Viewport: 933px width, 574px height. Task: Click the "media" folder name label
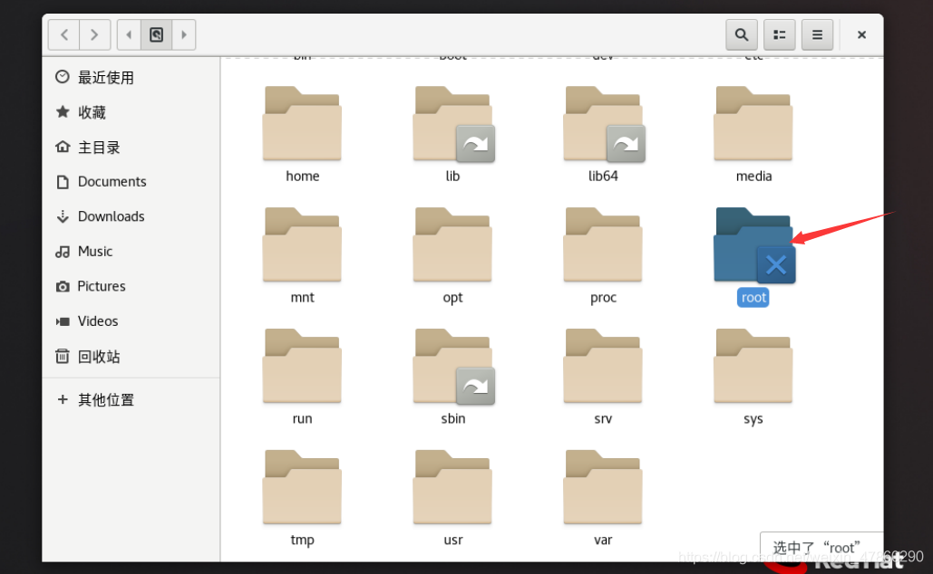click(x=753, y=176)
